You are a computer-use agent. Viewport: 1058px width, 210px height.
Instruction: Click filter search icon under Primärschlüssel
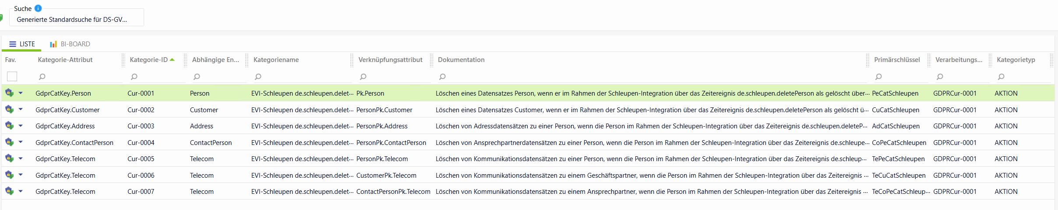click(x=878, y=77)
